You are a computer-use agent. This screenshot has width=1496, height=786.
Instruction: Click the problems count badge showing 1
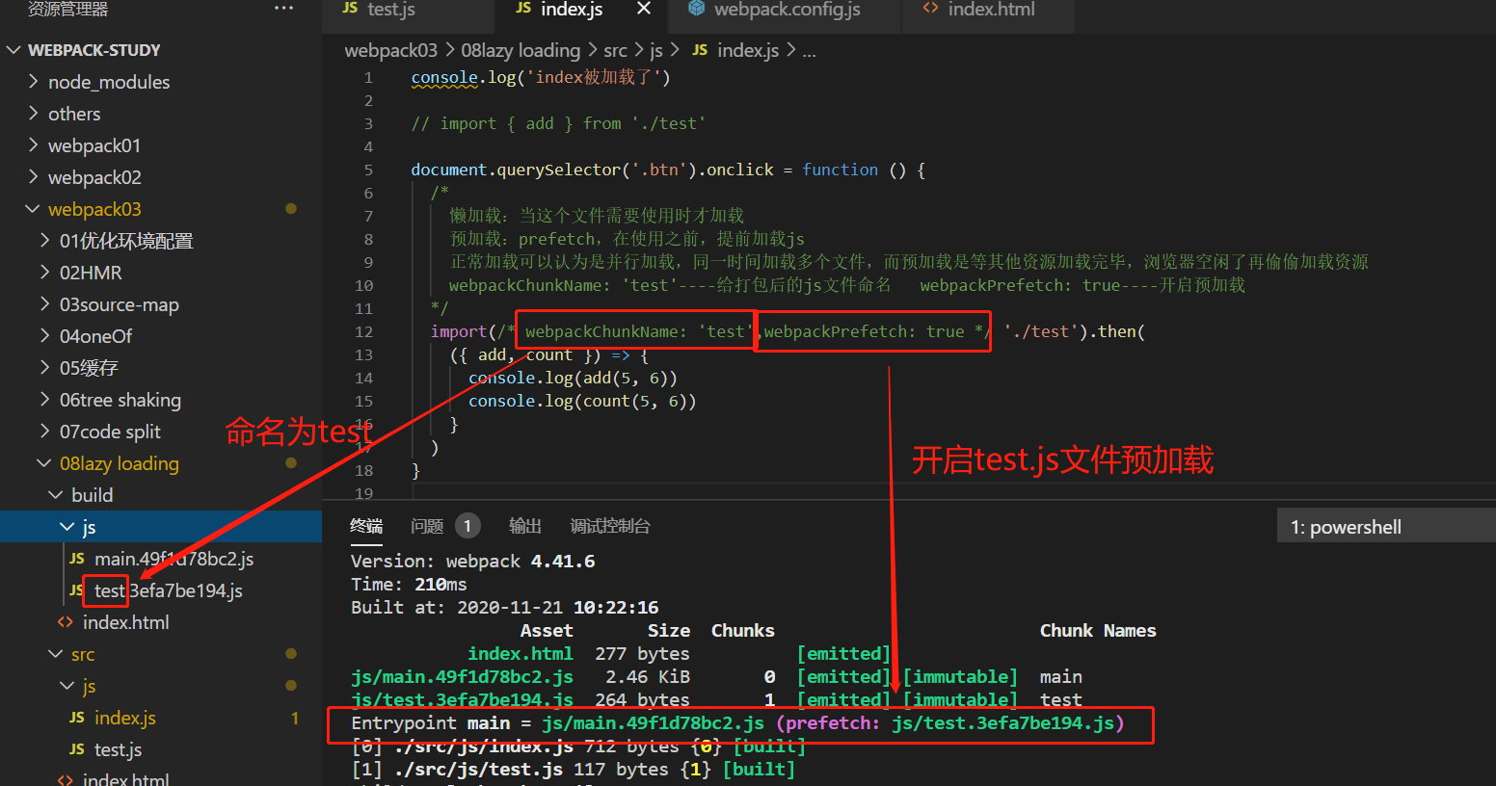coord(467,526)
